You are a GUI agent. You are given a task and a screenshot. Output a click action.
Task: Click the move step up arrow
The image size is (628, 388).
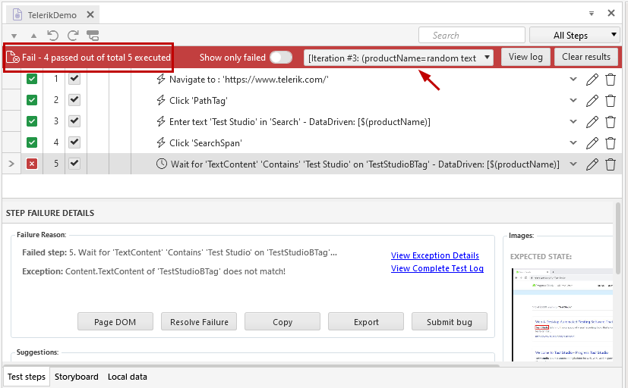[x=33, y=36]
